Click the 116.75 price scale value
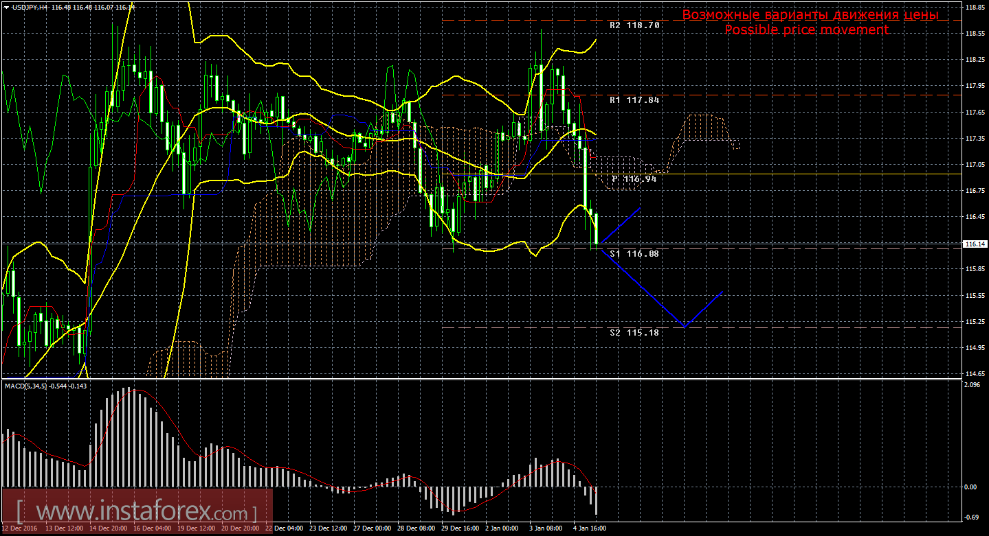989x536 pixels. (976, 191)
